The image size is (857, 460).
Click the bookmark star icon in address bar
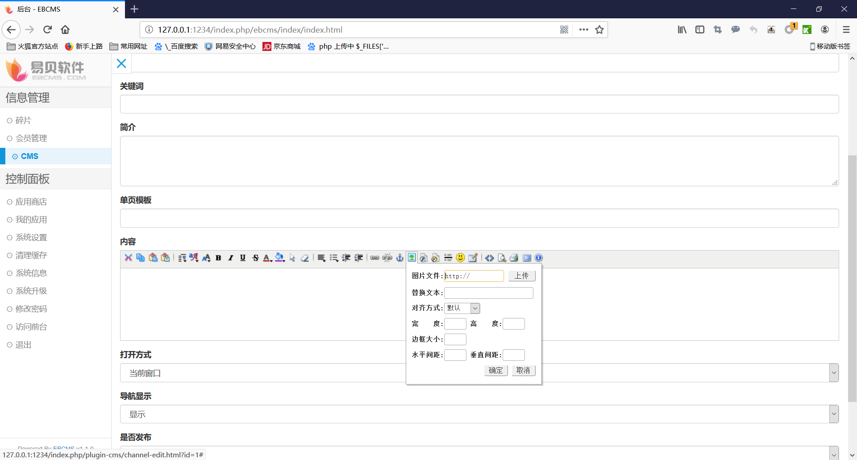tap(599, 29)
